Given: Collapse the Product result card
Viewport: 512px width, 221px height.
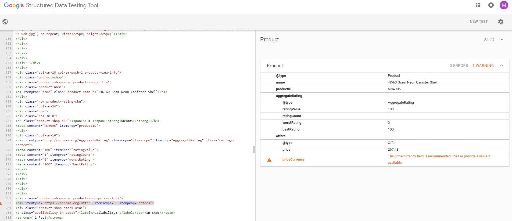Looking at the screenshot, I should tap(502, 66).
